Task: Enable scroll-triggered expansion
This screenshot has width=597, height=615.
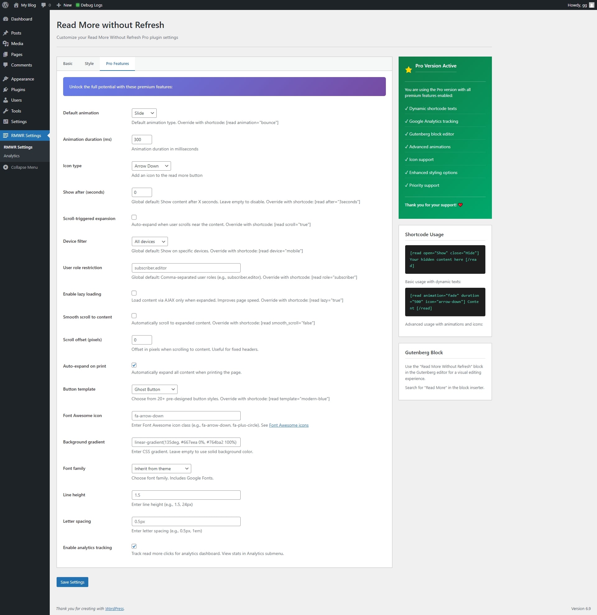Action: pyautogui.click(x=134, y=217)
